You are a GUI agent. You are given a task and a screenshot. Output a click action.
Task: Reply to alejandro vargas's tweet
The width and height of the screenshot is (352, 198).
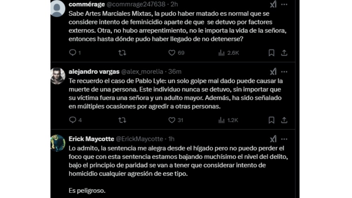[73, 120]
